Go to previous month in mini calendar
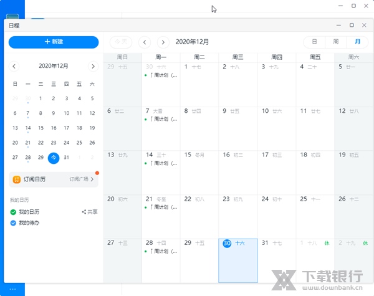 pyautogui.click(x=15, y=66)
